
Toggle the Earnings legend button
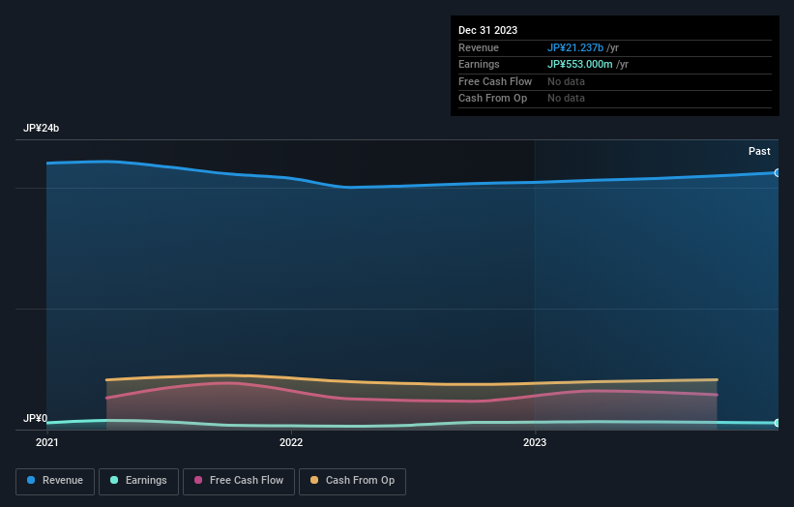point(138,481)
